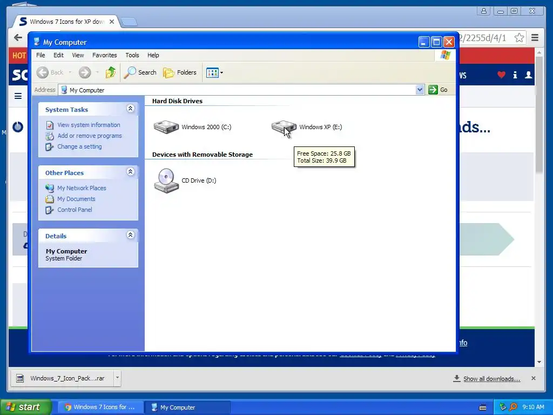Image resolution: width=553 pixels, height=415 pixels.
Task: Click Show all downloads link
Action: pyautogui.click(x=491, y=379)
